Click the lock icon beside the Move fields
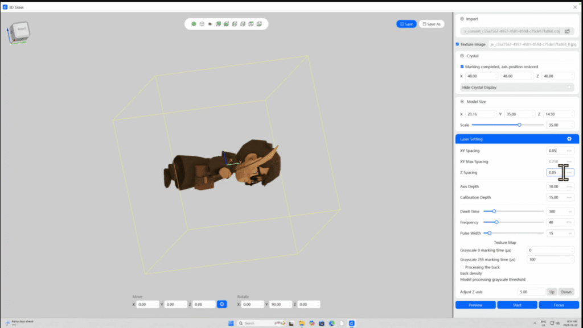 (222, 304)
